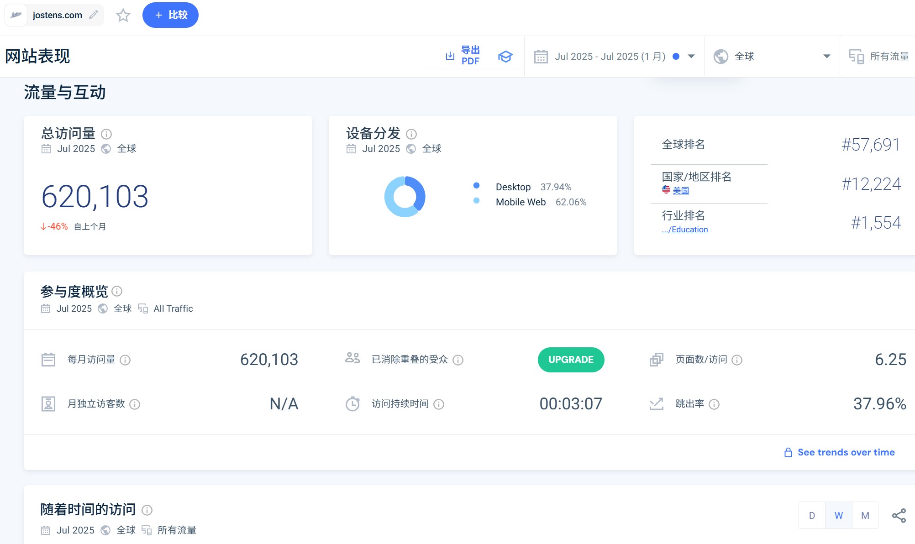The height and width of the screenshot is (544, 915).
Task: Show info for 参与度概览
Action: [x=117, y=291]
